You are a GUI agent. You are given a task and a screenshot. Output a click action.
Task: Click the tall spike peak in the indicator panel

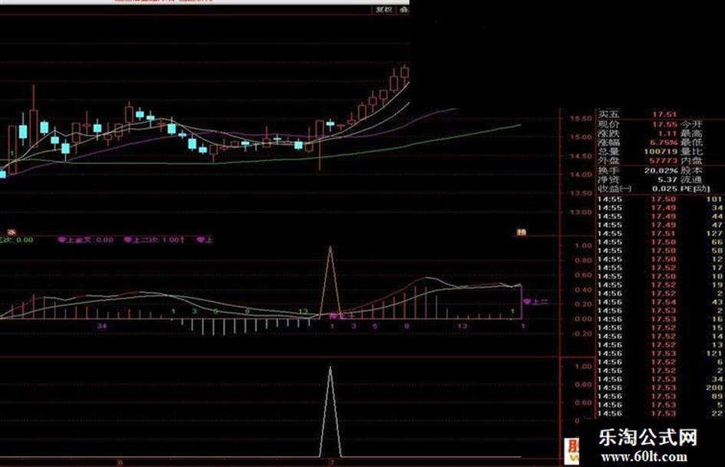pyautogui.click(x=330, y=248)
